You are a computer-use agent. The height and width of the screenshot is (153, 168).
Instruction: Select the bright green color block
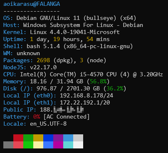coord(28,145)
